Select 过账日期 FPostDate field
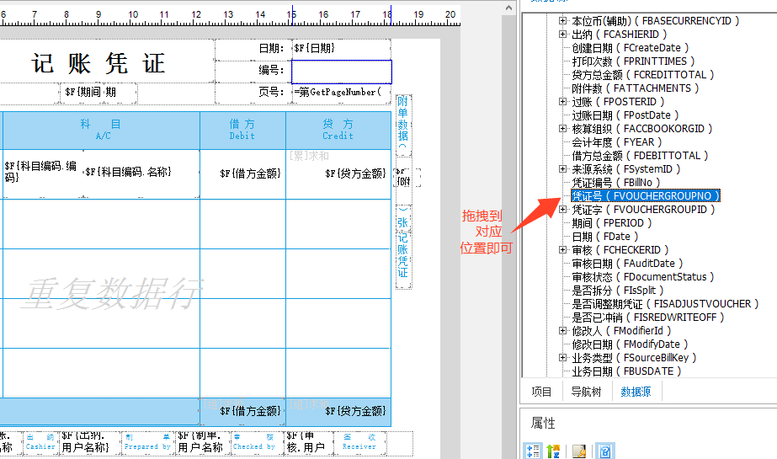 625,115
